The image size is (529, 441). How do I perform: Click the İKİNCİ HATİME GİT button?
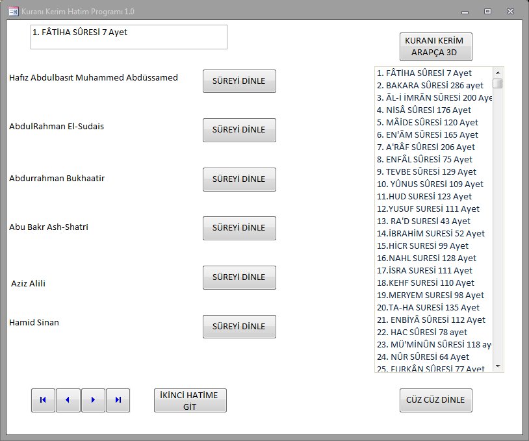[190, 400]
